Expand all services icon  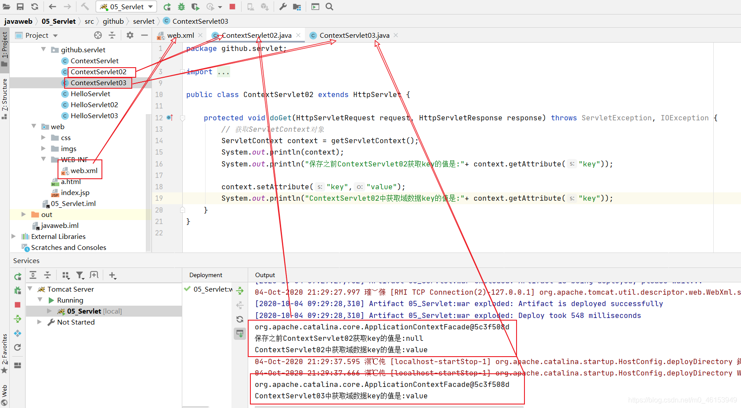(33, 275)
